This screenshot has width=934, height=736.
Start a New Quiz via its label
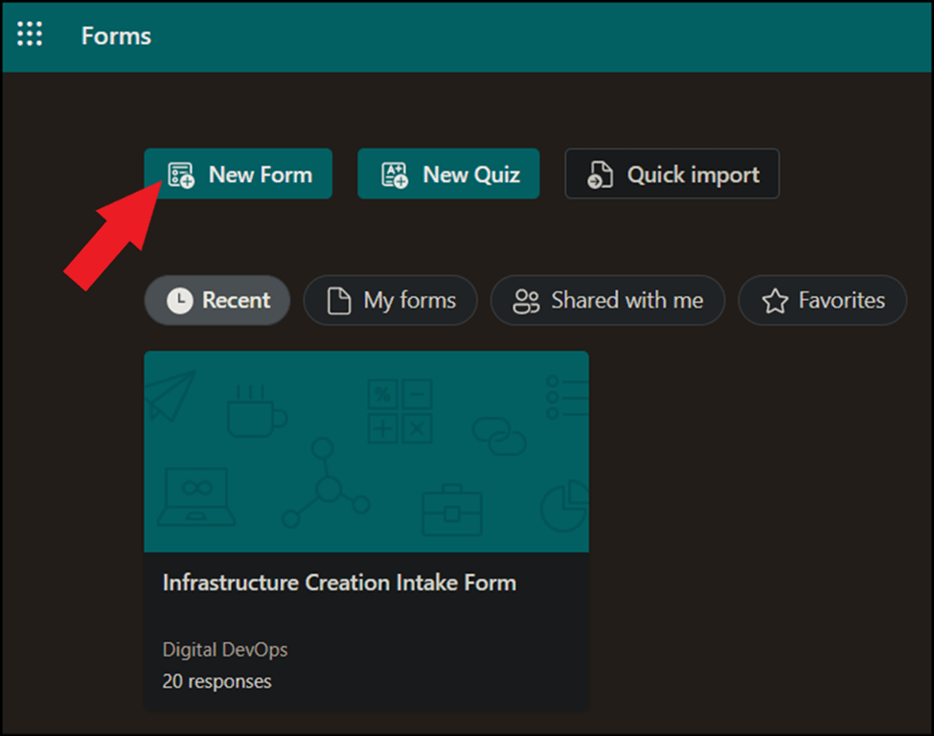(471, 174)
